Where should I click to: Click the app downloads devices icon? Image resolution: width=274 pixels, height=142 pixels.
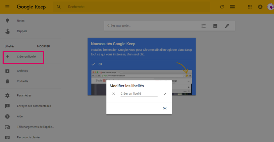7,127
